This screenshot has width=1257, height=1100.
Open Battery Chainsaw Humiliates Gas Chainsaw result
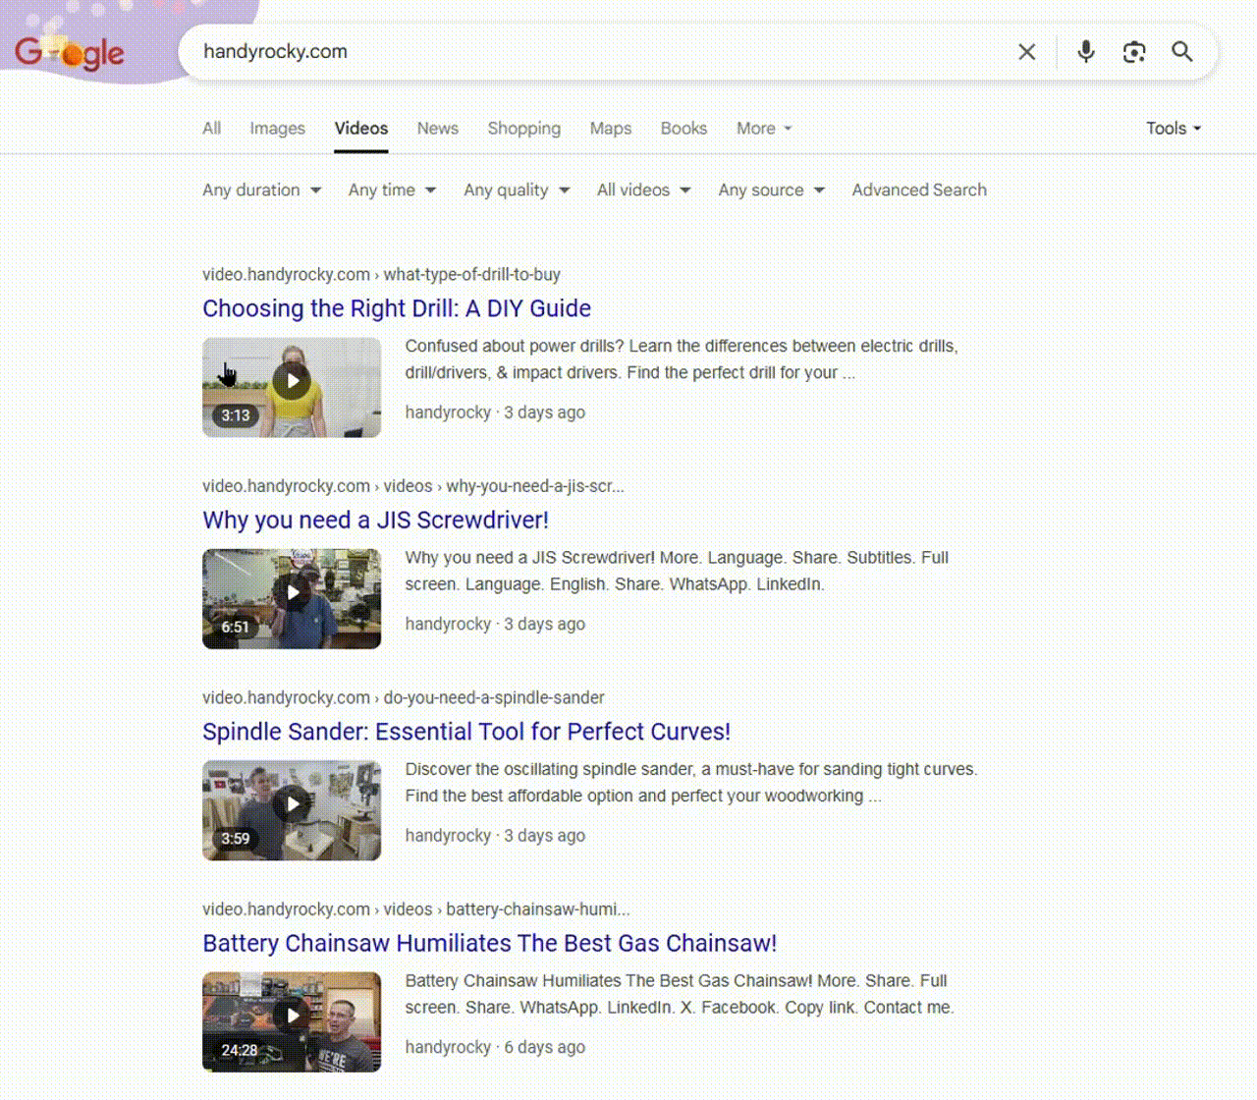tap(489, 943)
